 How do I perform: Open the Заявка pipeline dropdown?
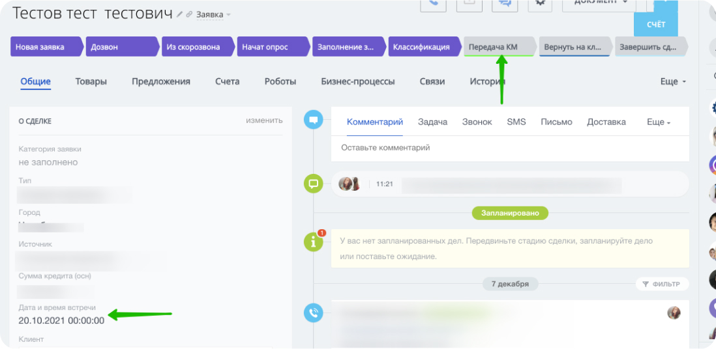coord(214,14)
